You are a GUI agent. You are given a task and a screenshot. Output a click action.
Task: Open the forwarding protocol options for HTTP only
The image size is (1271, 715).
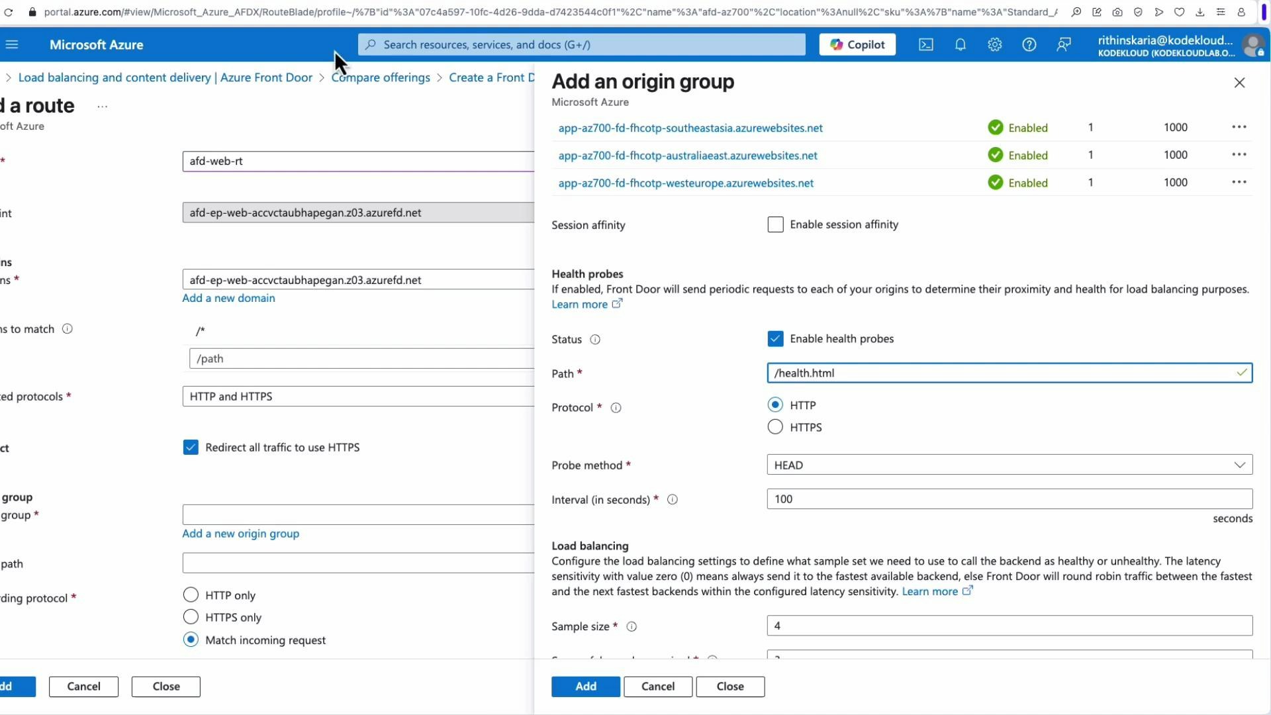191,595
